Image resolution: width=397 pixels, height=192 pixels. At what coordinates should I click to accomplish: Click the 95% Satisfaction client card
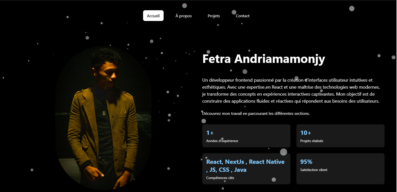[x=340, y=169]
